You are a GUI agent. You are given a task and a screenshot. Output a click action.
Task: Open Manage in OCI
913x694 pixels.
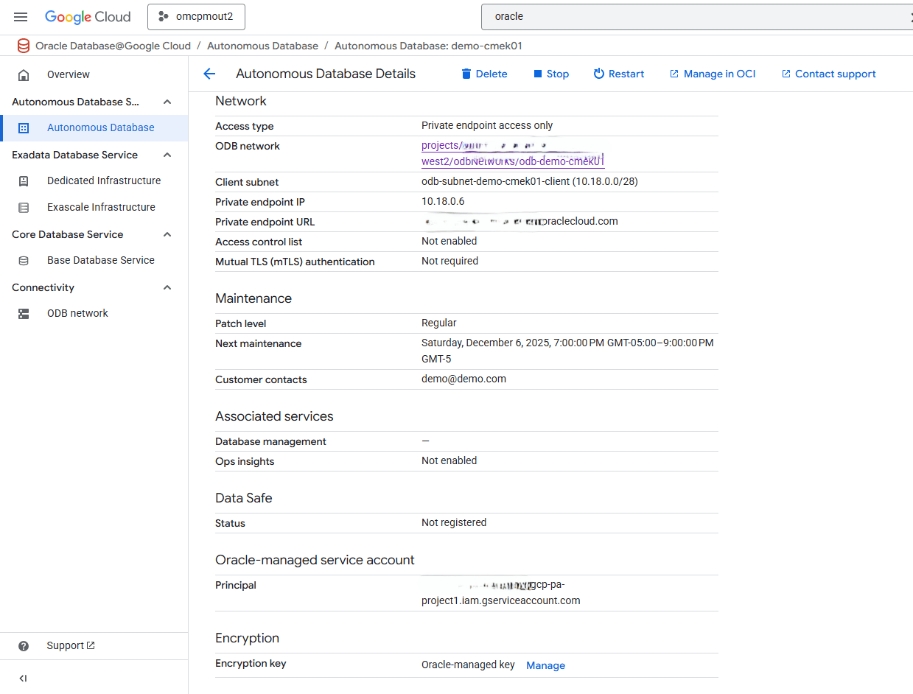click(712, 74)
